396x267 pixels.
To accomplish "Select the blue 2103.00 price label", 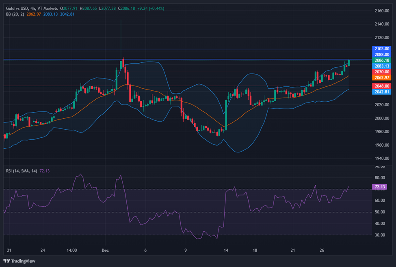I will (x=382, y=49).
